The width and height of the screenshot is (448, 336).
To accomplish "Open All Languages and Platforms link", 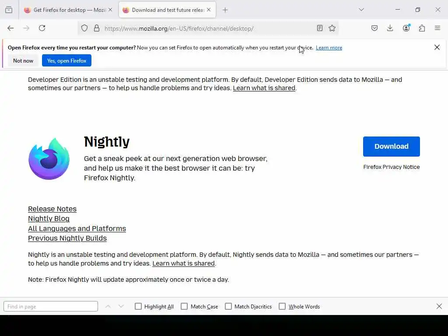I will 77,228.
